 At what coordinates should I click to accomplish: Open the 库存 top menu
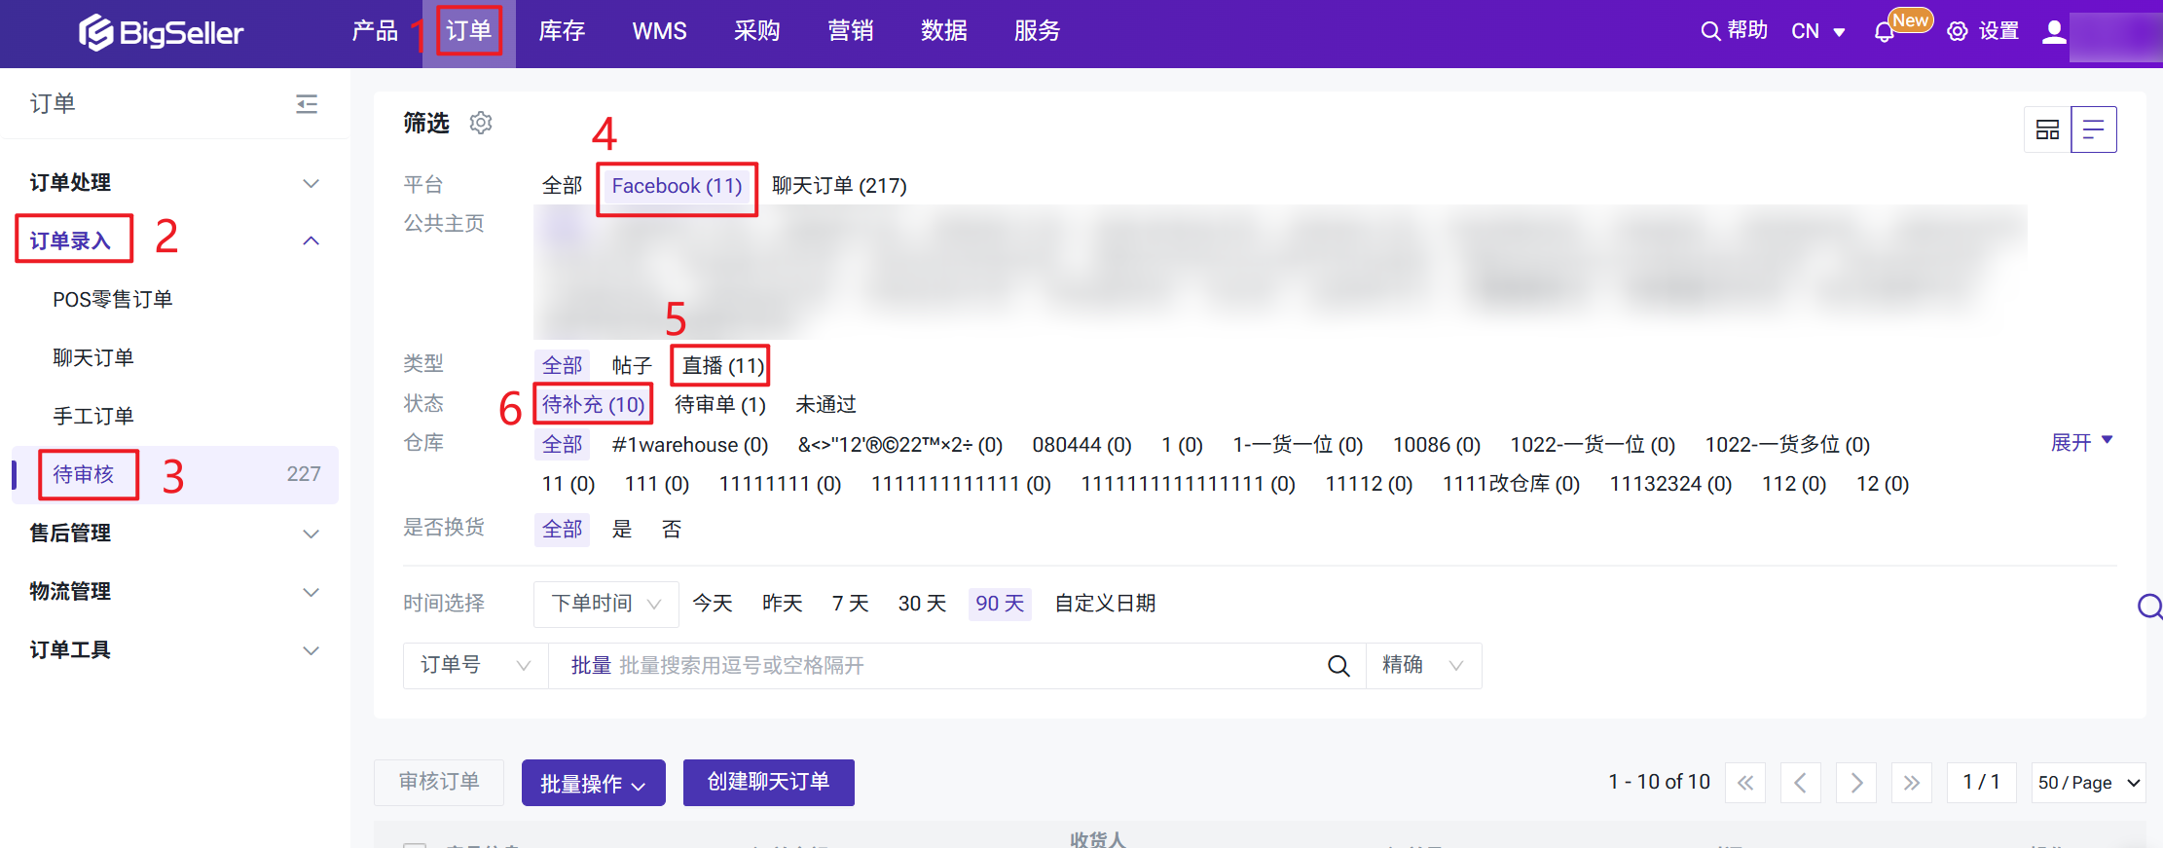click(562, 32)
